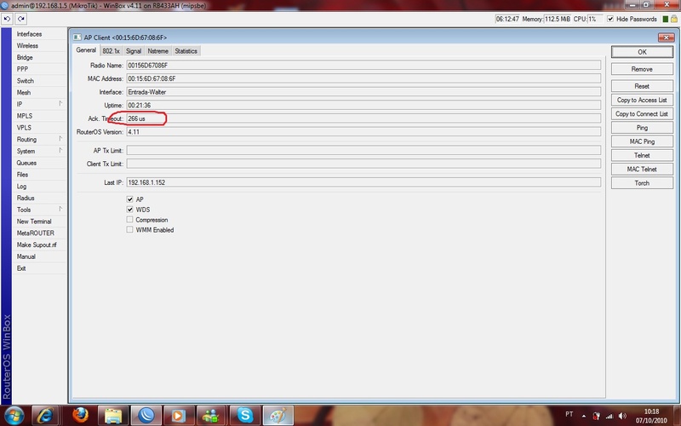Click the padlock icon in top bar
The image size is (681, 426).
click(x=674, y=19)
